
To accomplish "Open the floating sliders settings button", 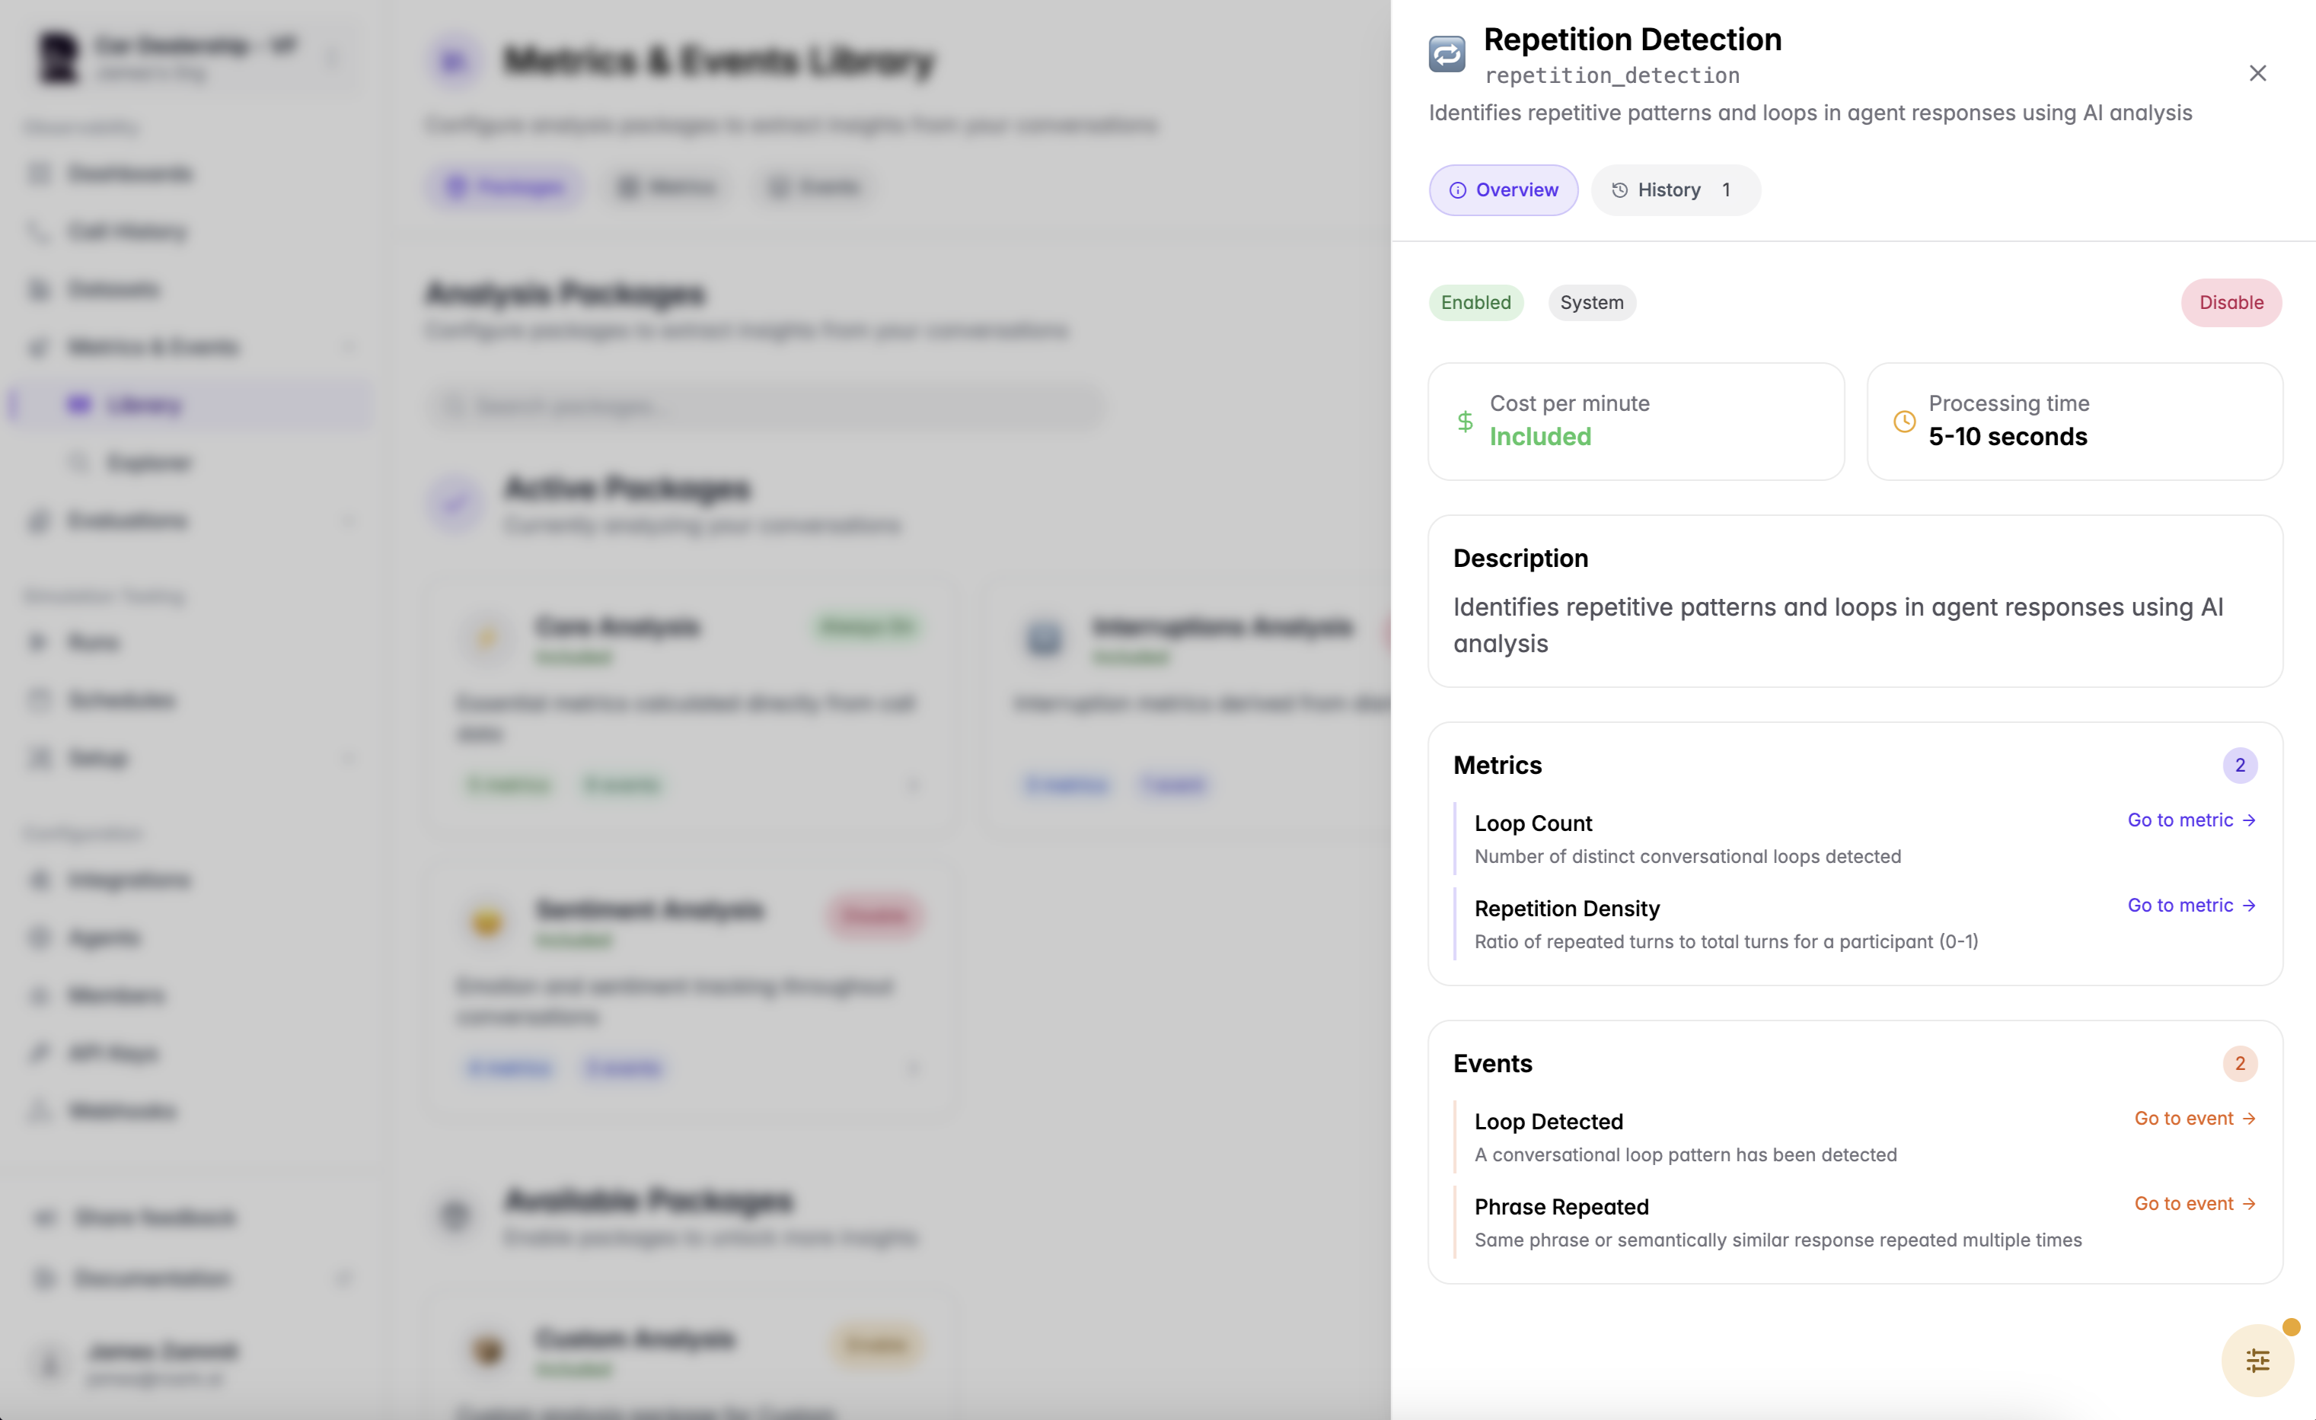I will click(2257, 1360).
